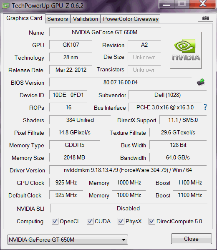Screen dimensions: 217x250
Task: Click the GPU-Z title bar app icon
Action: click(x=6, y=6)
